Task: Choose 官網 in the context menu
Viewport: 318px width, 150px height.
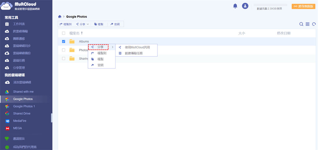Action: [x=101, y=65]
